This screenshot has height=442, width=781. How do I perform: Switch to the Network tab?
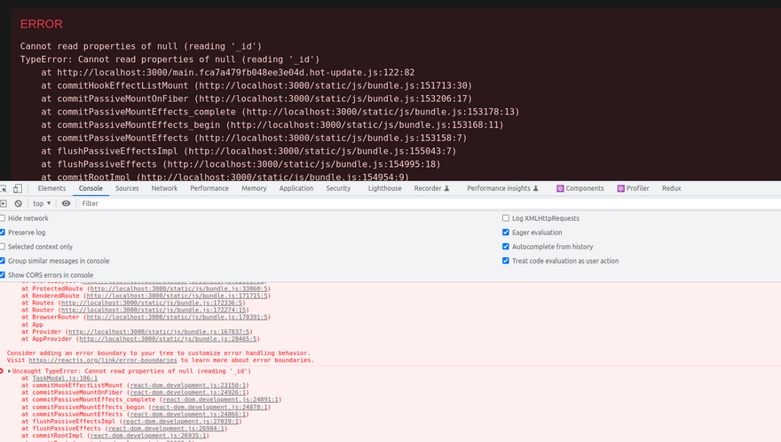coord(164,189)
